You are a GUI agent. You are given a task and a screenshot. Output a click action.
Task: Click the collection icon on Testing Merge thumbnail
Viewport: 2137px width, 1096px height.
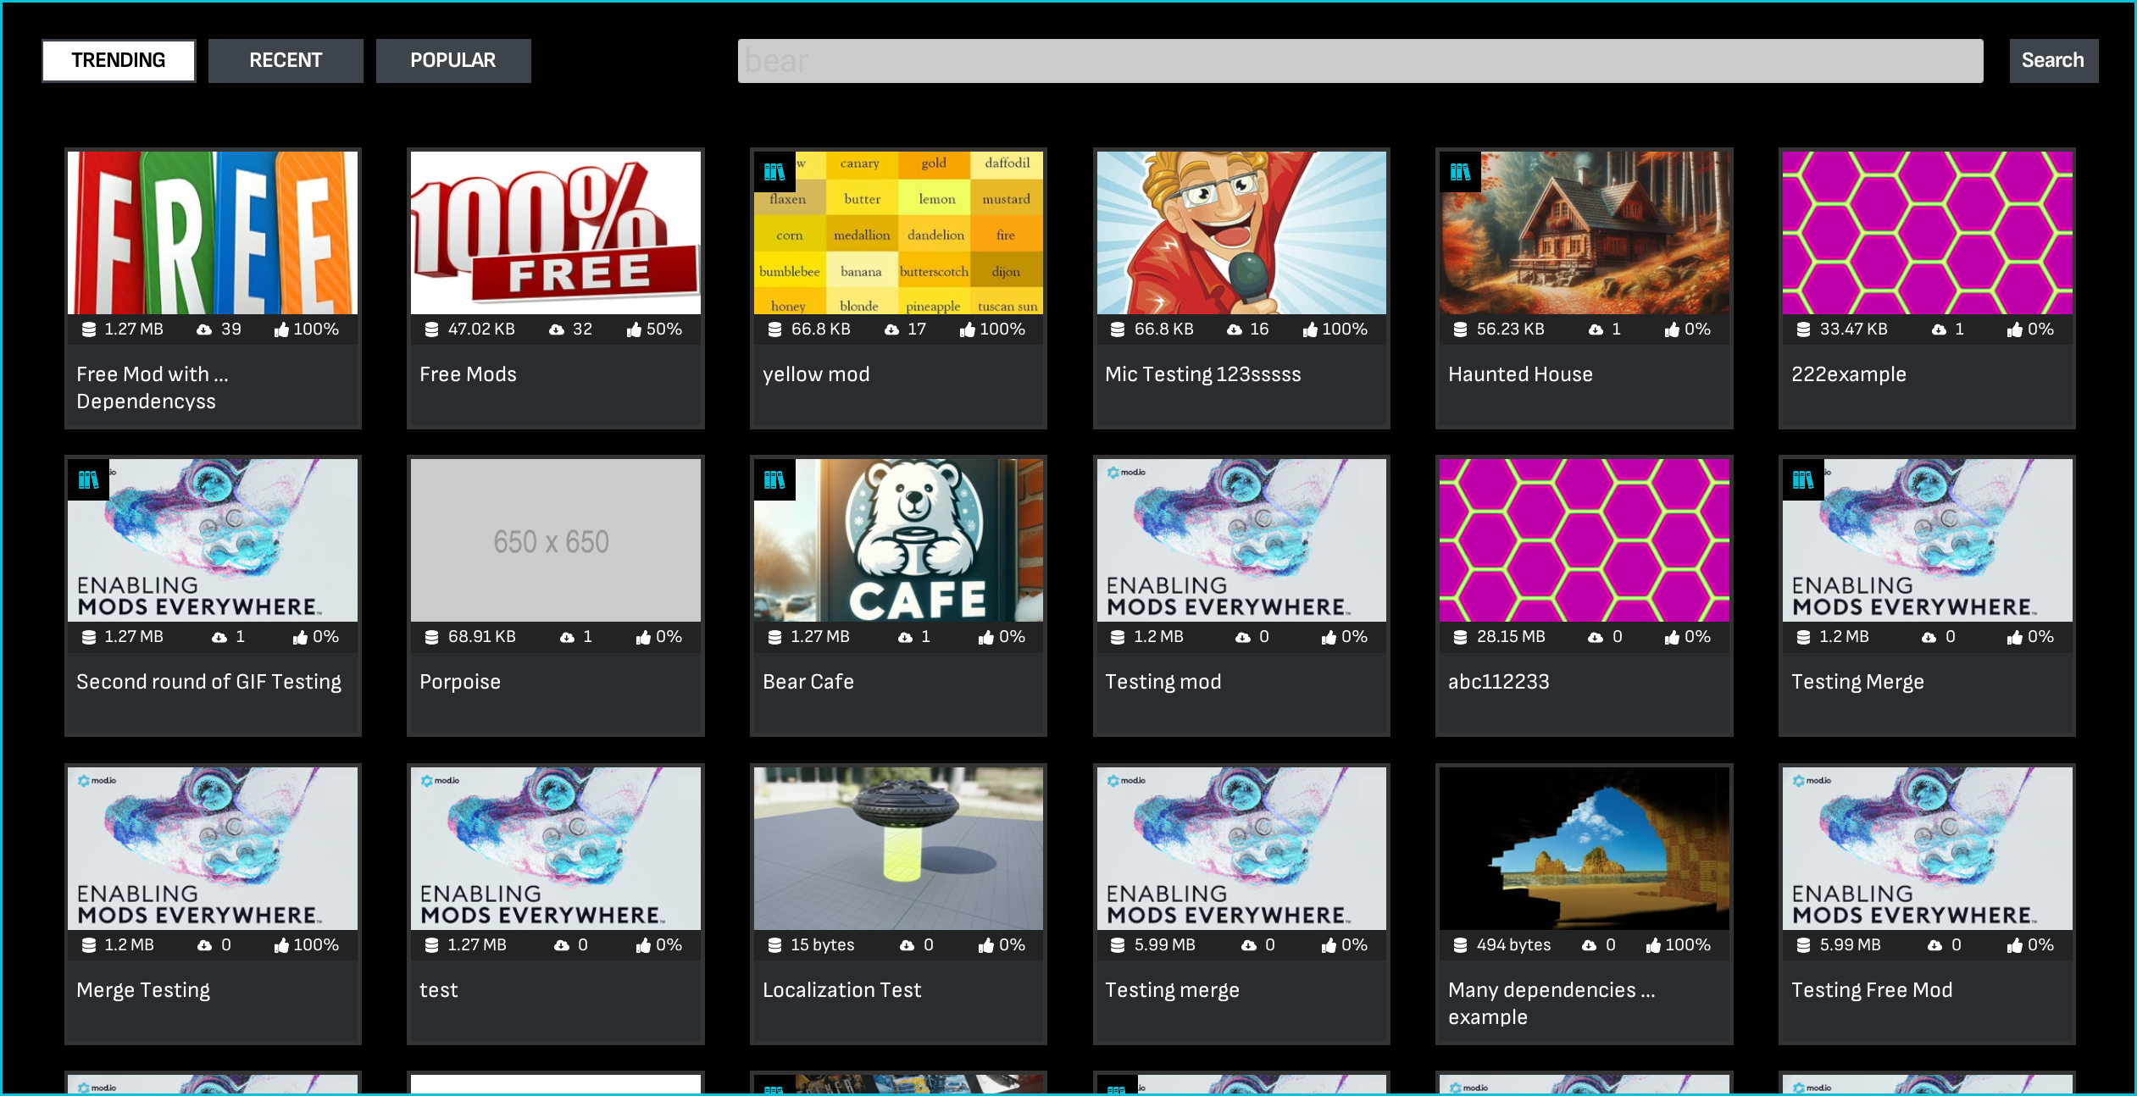point(1802,479)
